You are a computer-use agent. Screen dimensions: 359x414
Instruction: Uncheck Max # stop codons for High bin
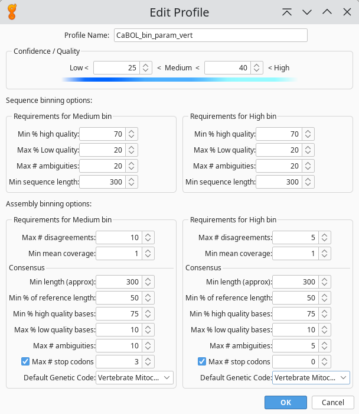click(202, 361)
